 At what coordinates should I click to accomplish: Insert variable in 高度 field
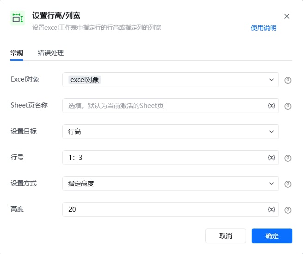pyautogui.click(x=271, y=210)
